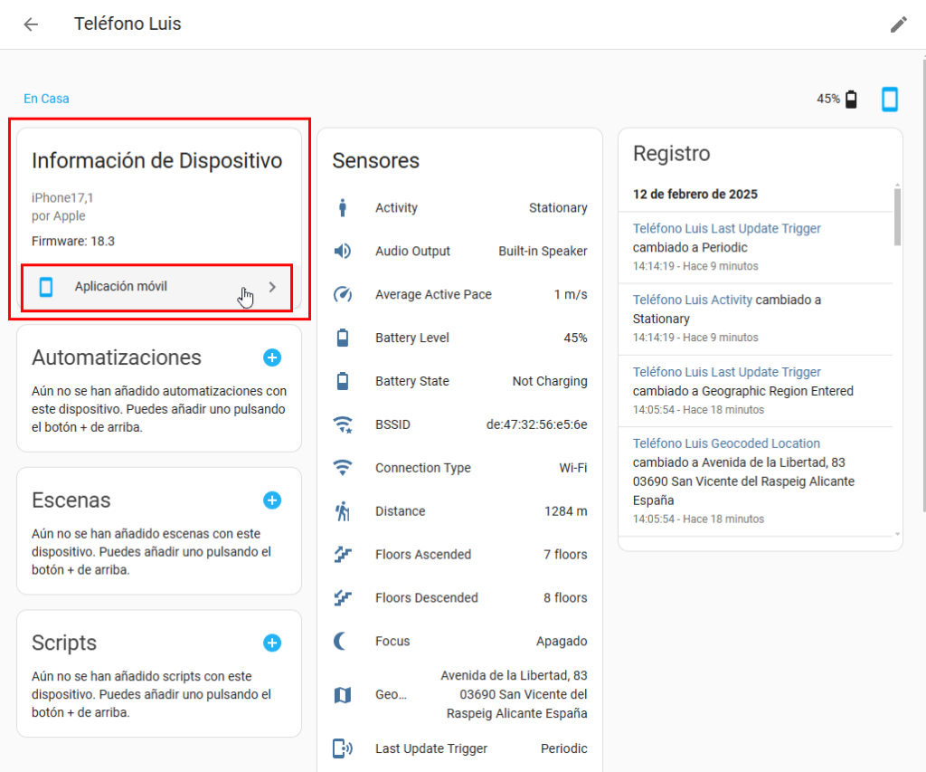
Task: Add a new script with plus icon
Action: pyautogui.click(x=272, y=643)
